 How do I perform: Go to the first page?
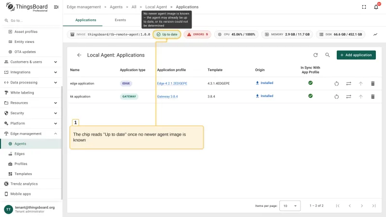337,206
